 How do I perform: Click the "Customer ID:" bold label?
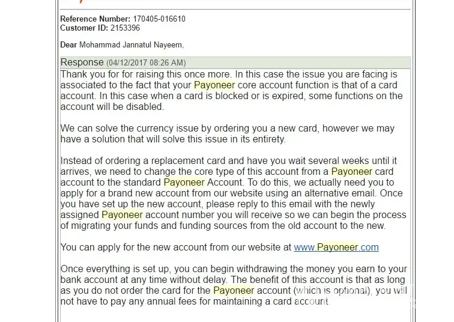pos(84,28)
